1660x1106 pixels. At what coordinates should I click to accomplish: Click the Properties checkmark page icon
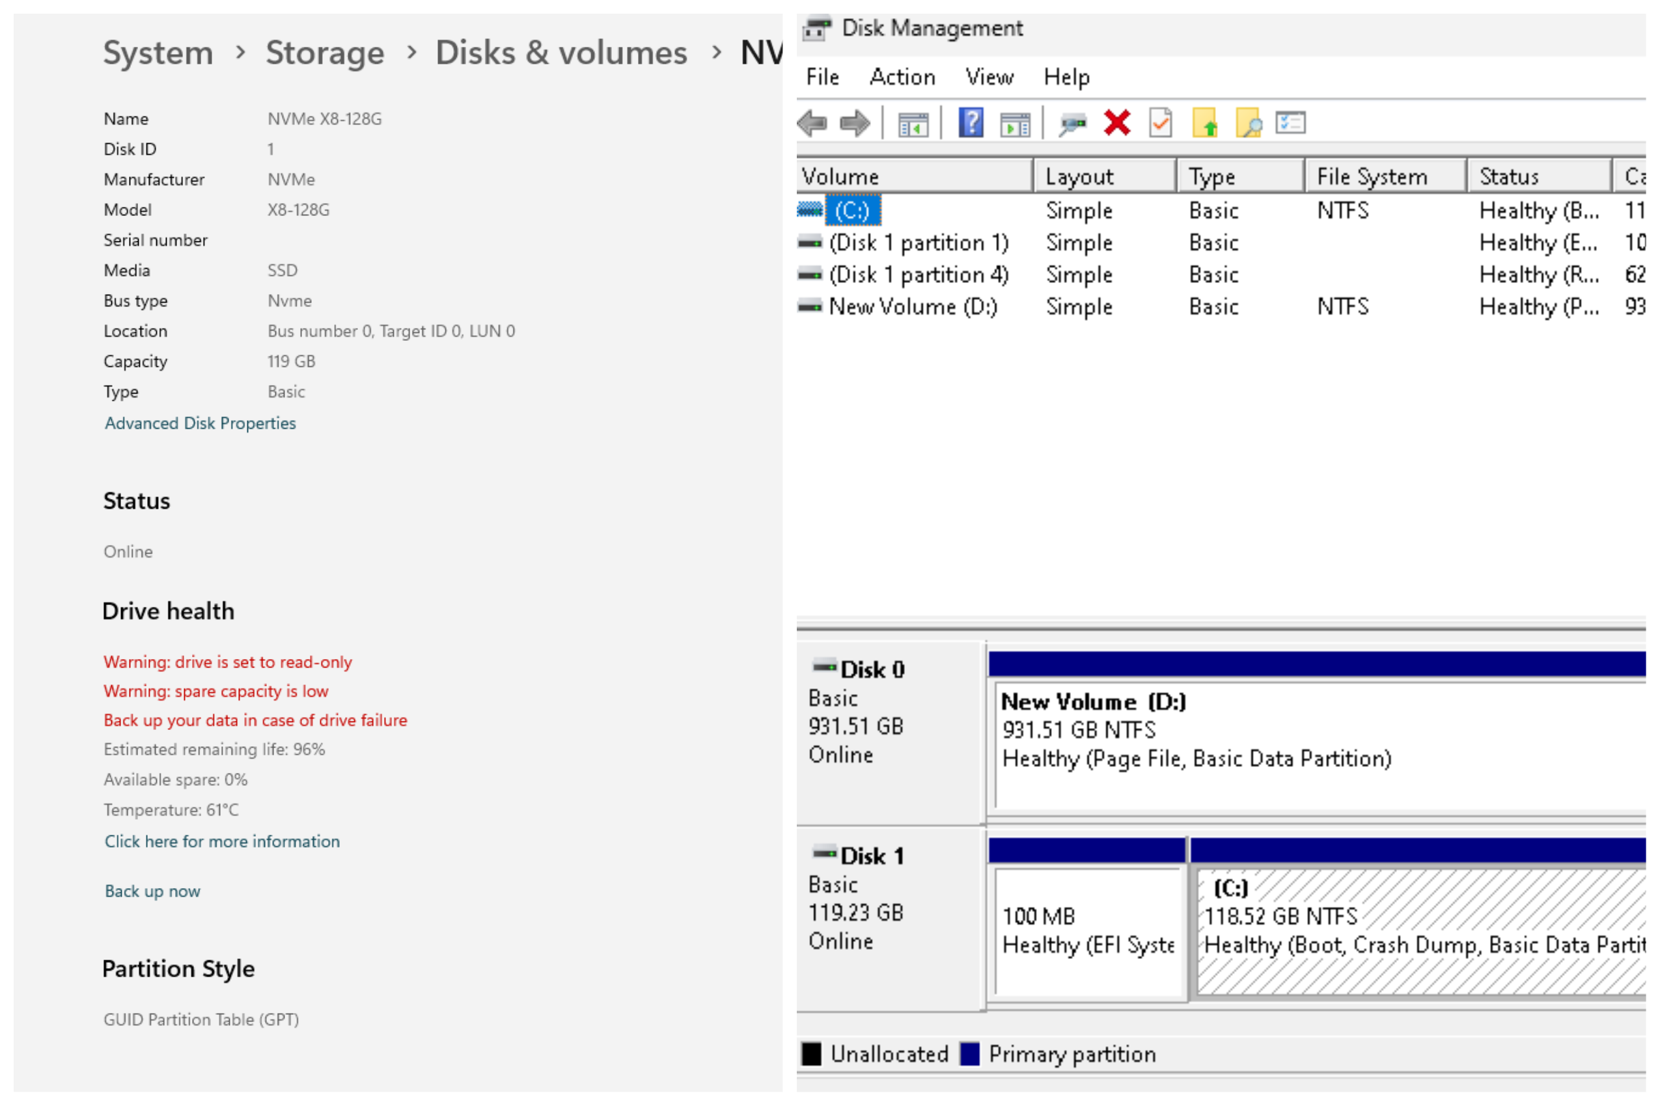point(1160,124)
